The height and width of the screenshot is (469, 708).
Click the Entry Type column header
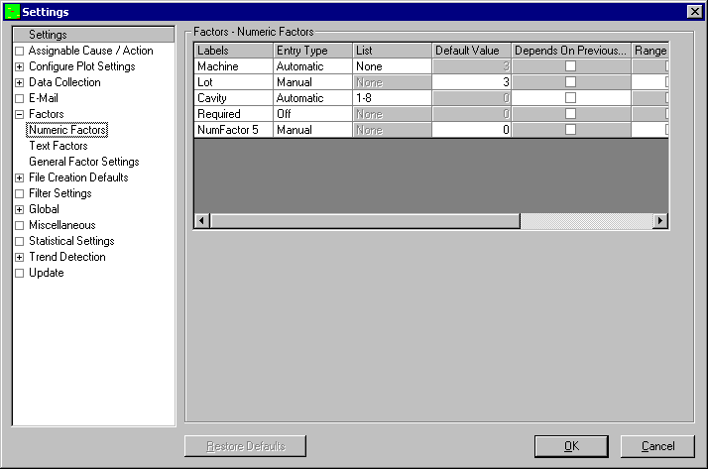(313, 51)
